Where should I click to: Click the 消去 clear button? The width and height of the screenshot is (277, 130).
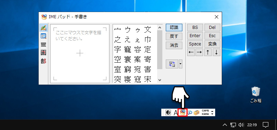click(174, 45)
